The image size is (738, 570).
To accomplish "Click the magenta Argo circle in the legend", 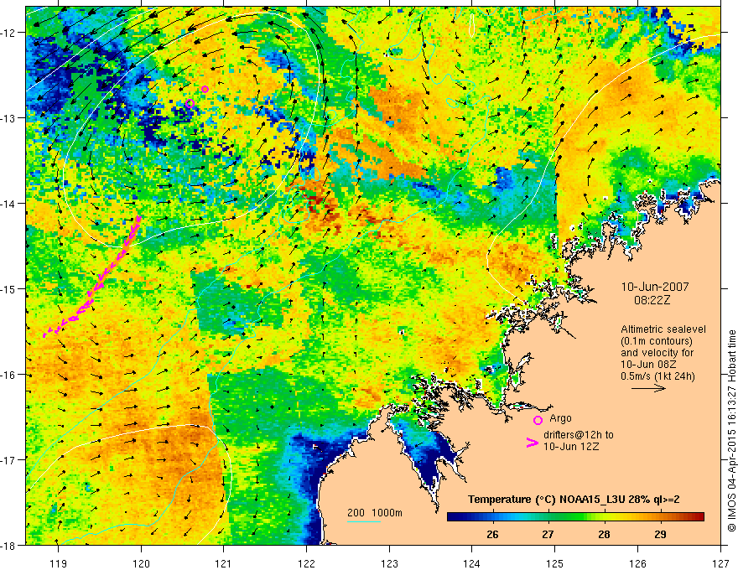I will (538, 420).
